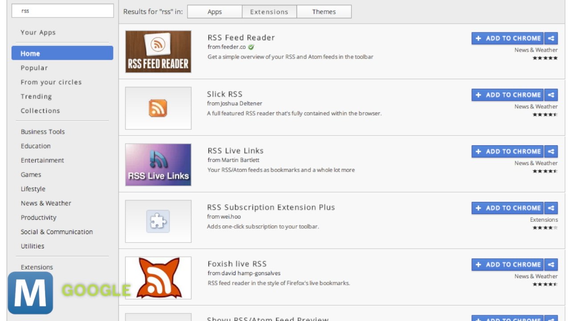
Task: Click News & Weather under RSS Feed Reader
Action: [x=536, y=50]
